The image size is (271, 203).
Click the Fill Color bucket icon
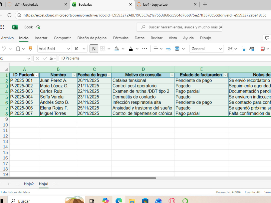(117, 49)
